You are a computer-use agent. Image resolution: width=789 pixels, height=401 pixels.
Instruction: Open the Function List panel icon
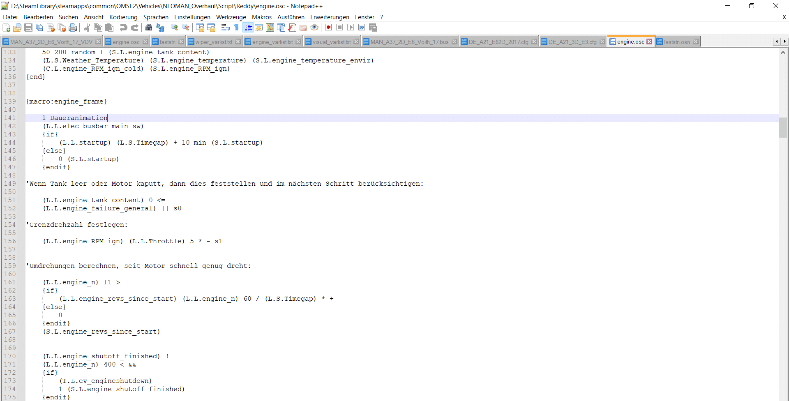(x=292, y=28)
